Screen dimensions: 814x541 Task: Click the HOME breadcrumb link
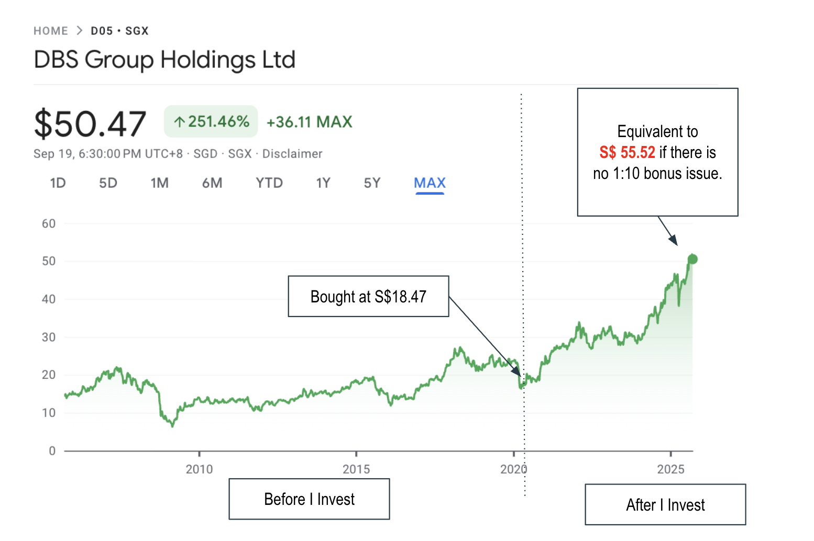(x=51, y=31)
